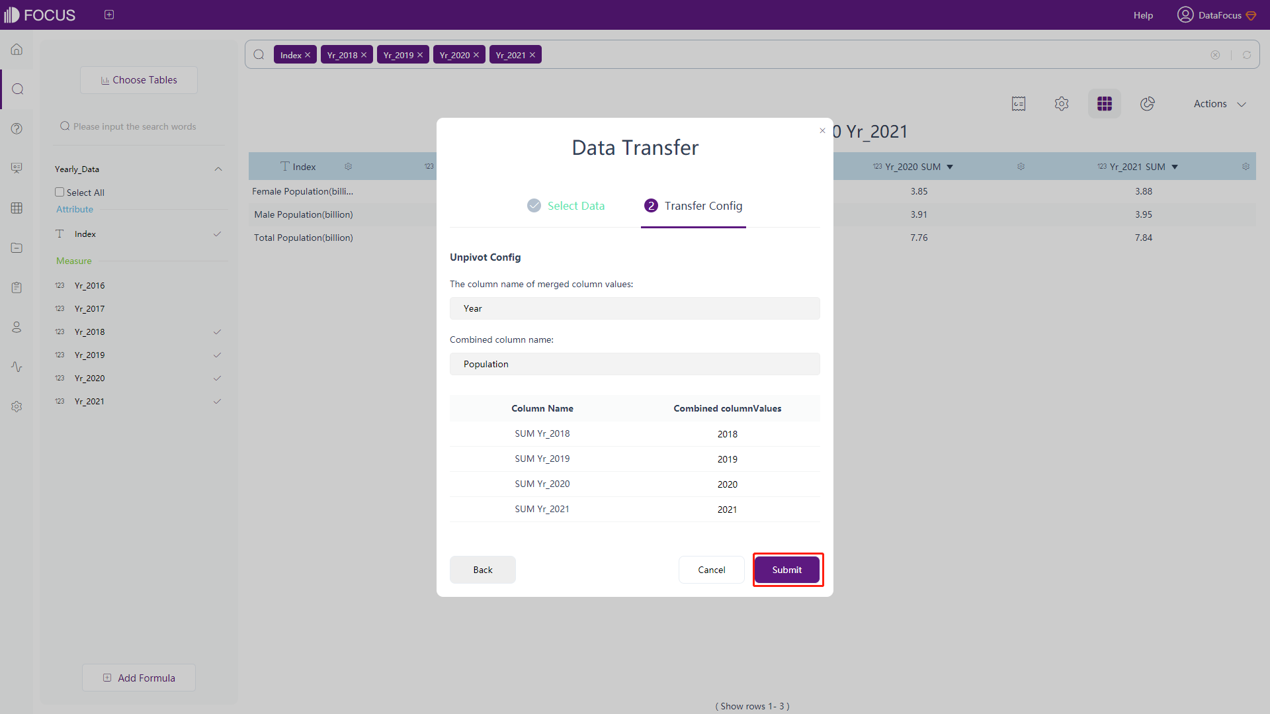Viewport: 1270px width, 714px height.
Task: Select Female Population row in table
Action: (303, 191)
